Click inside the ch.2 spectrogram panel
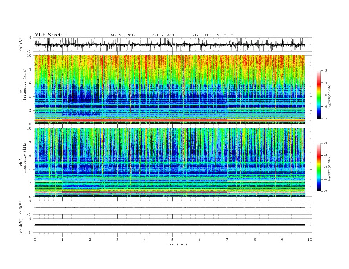The height and width of the screenshot is (269, 349). 170,162
